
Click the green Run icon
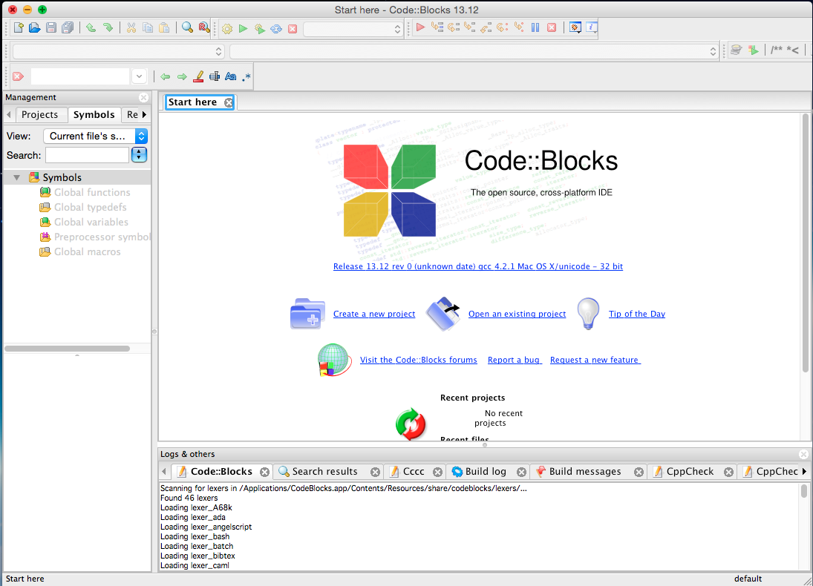point(244,28)
